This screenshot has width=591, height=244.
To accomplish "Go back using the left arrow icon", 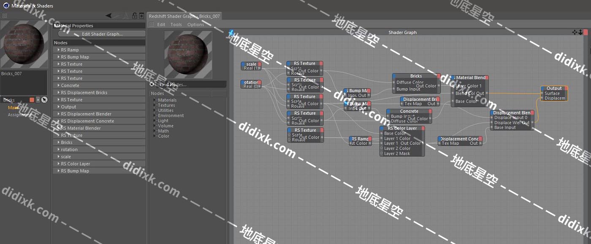I will [x=109, y=16].
